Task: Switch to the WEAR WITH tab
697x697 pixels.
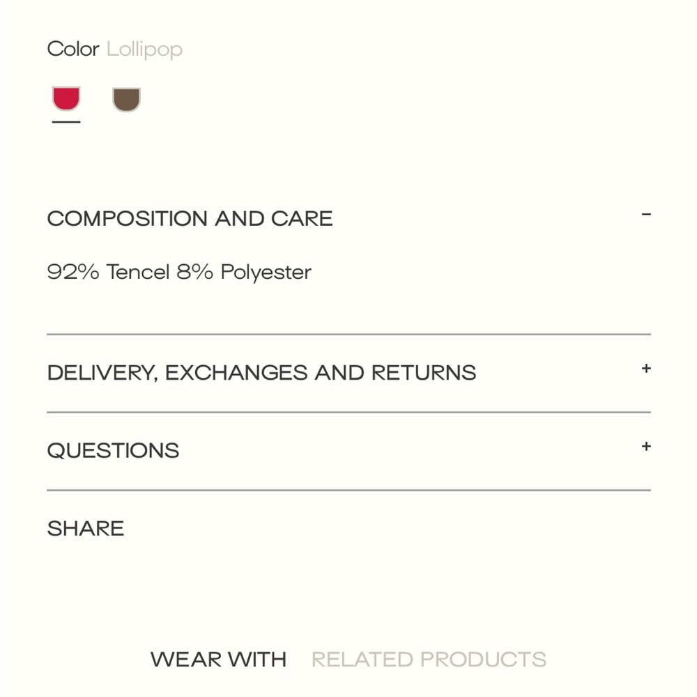Action: coord(218,659)
